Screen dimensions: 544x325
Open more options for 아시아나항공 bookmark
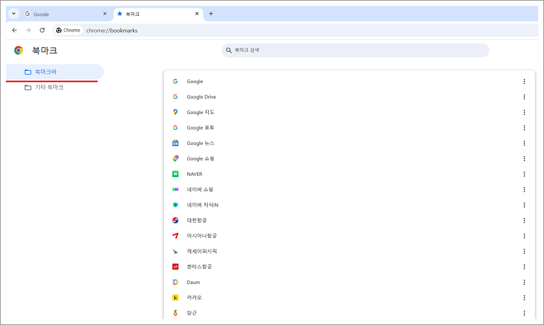(524, 236)
